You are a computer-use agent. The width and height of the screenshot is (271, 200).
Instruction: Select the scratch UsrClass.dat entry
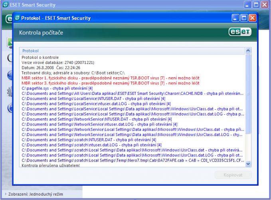(x=132, y=150)
